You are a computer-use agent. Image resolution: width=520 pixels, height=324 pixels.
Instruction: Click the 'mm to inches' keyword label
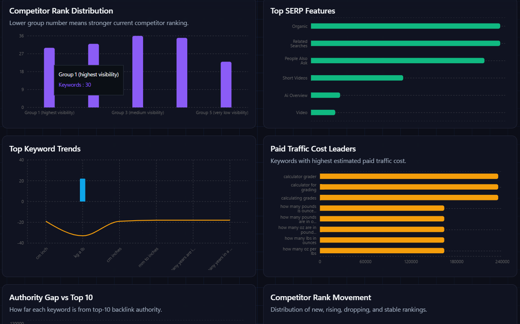click(148, 257)
